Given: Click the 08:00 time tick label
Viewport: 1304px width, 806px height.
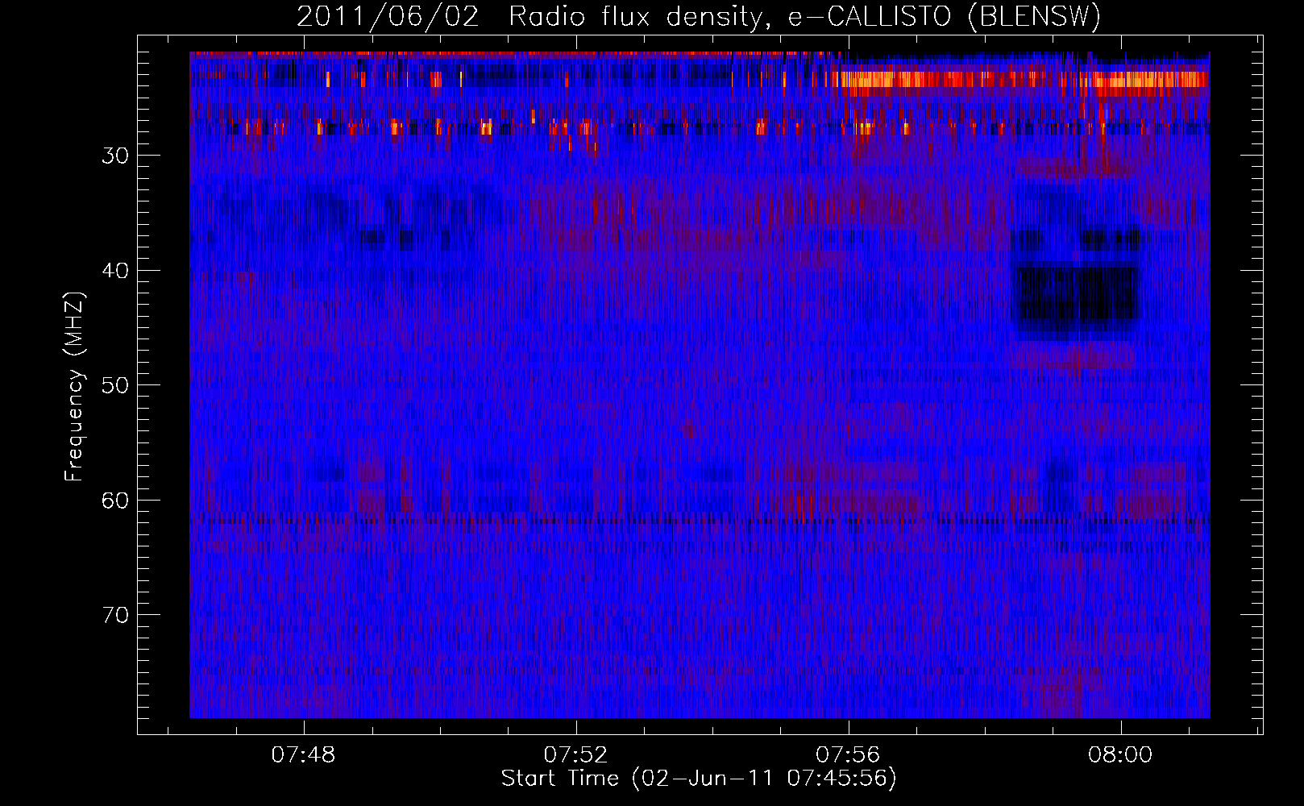Looking at the screenshot, I should [1120, 755].
